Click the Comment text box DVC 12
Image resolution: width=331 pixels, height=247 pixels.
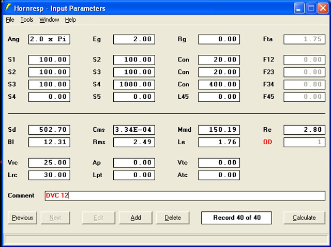point(185,196)
